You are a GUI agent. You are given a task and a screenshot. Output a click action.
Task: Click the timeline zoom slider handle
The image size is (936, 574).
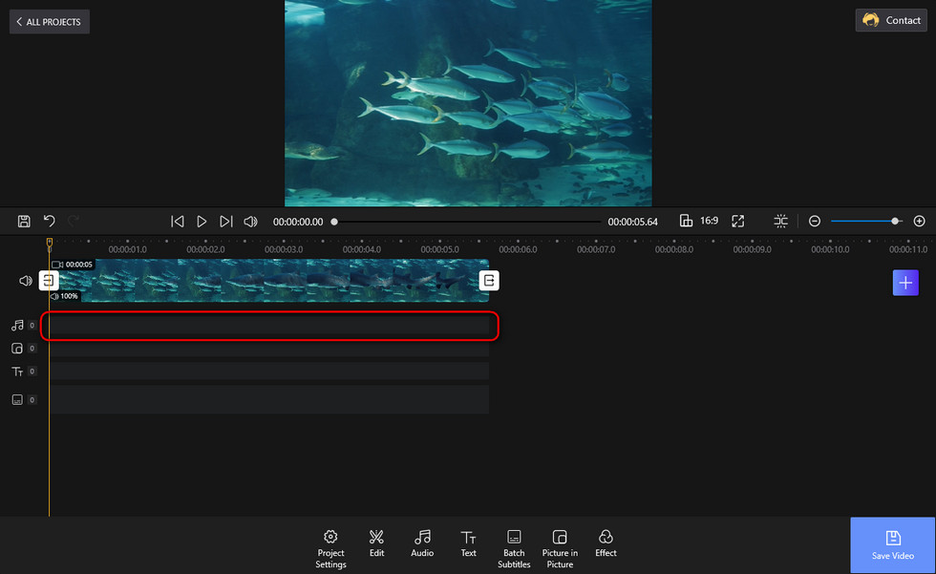(x=895, y=222)
